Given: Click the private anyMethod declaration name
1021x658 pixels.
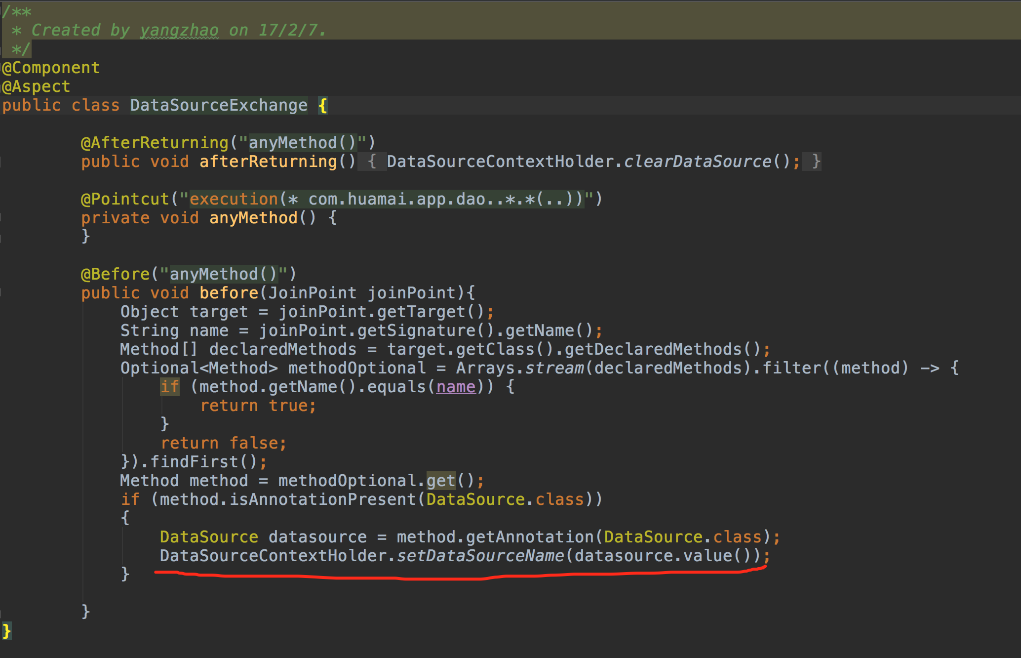Looking at the screenshot, I should 253,218.
